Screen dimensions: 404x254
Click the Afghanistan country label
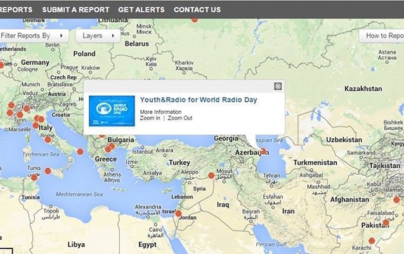pyautogui.click(x=349, y=199)
